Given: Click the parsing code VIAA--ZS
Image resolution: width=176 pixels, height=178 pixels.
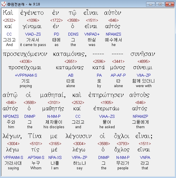Looking at the screenshot, I should click(107, 116).
